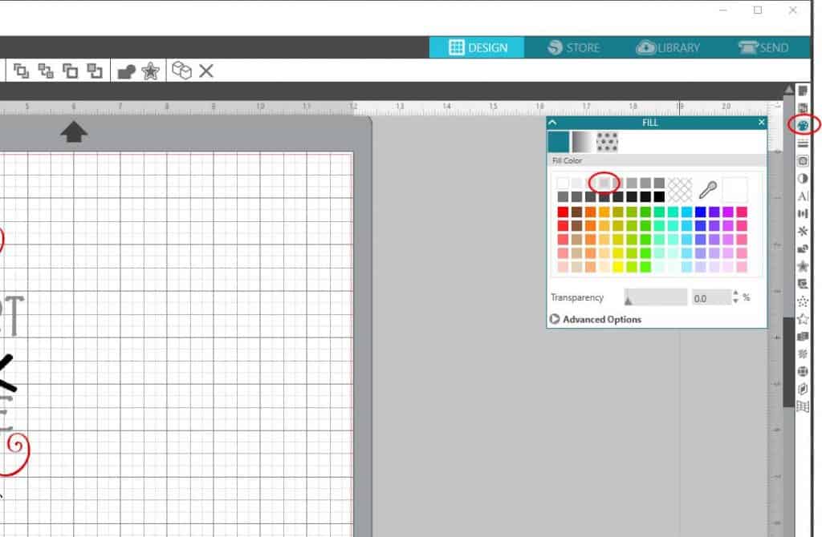Image resolution: width=822 pixels, height=537 pixels.
Task: Click the X delete icon in the top toolbar
Action: point(206,71)
